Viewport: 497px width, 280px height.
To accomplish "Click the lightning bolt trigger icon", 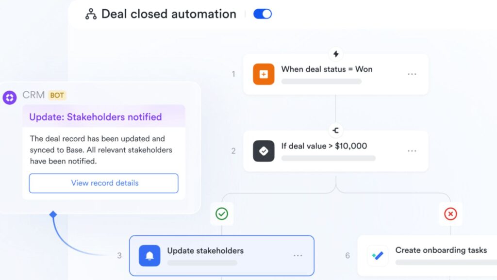I will pyautogui.click(x=335, y=54).
